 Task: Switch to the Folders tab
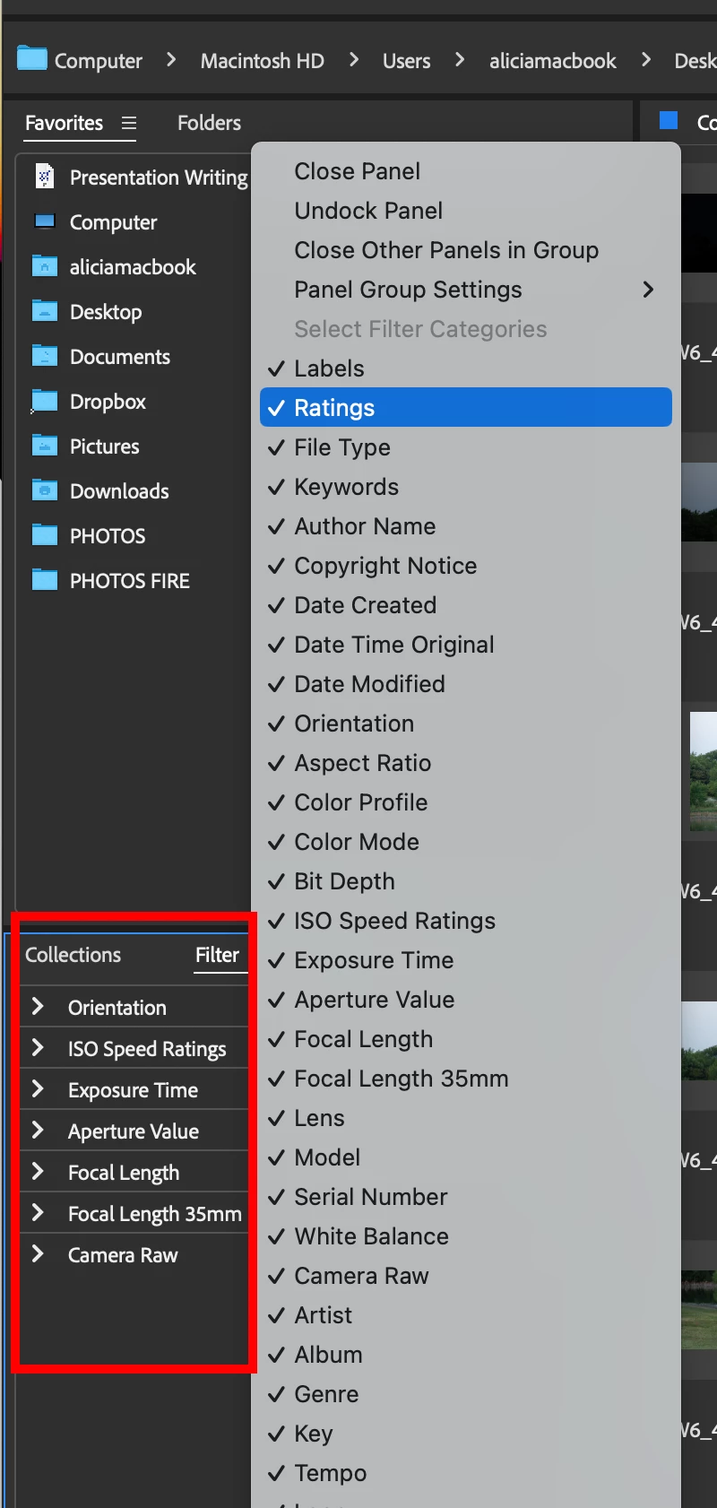pos(209,123)
